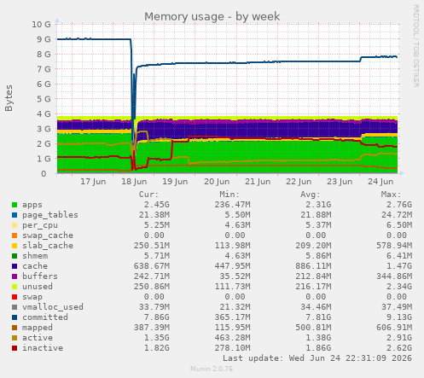Click the apps minimum value 236.47M
Screen dimensions: 424x378
pos(232,205)
